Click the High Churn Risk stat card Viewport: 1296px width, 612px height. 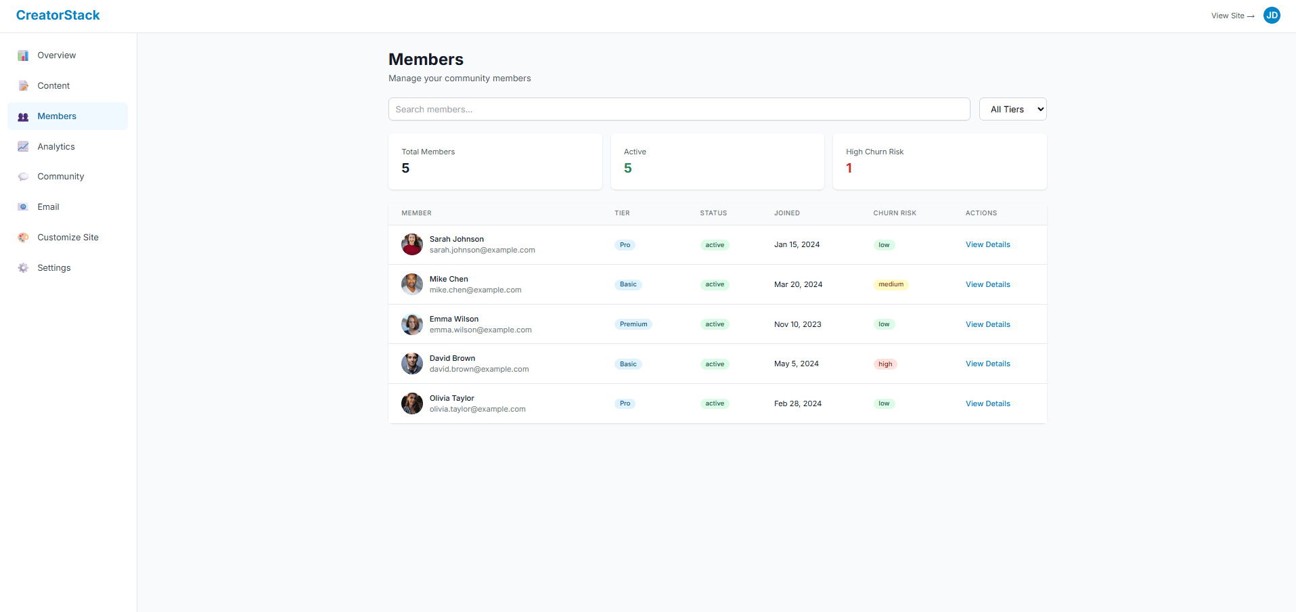[939, 161]
